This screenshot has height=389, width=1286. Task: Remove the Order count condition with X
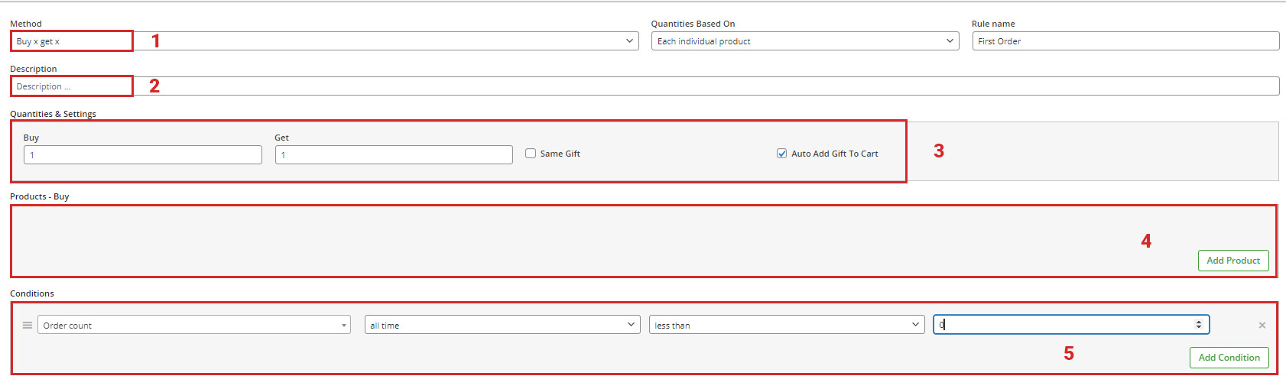pos(1262,325)
